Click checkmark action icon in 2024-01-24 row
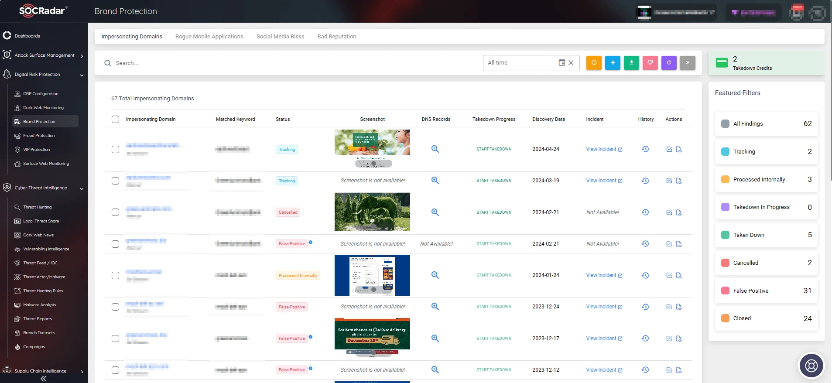The width and height of the screenshot is (832, 383). (x=669, y=275)
